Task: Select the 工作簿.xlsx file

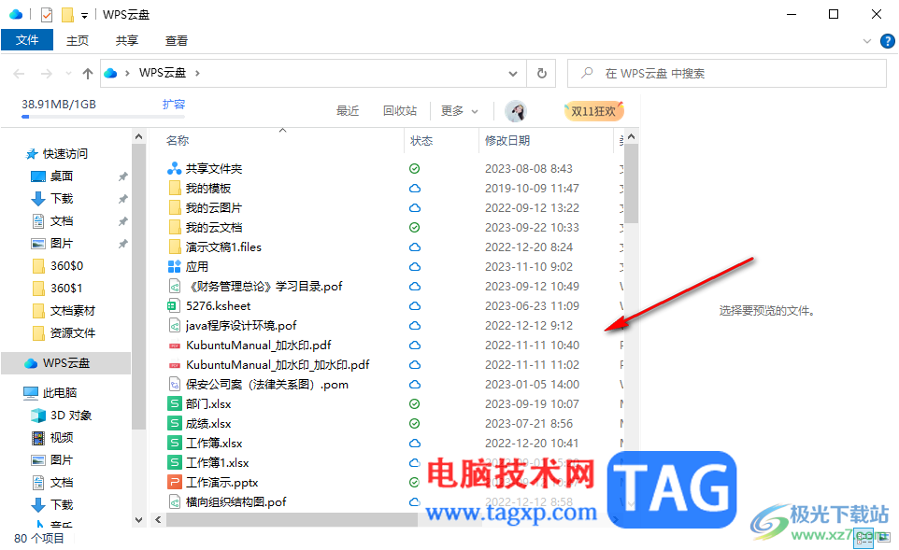Action: (x=214, y=444)
